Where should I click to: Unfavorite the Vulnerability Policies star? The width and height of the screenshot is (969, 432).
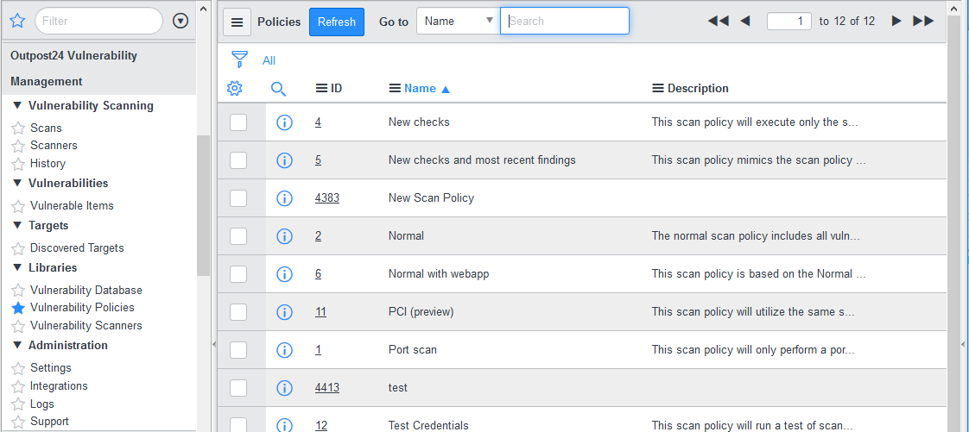[x=18, y=308]
